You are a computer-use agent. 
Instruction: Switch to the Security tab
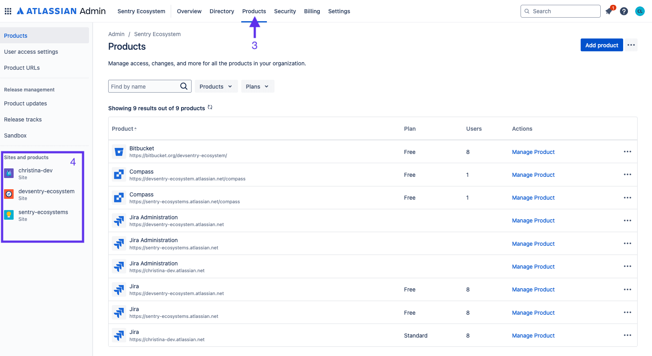(x=285, y=11)
